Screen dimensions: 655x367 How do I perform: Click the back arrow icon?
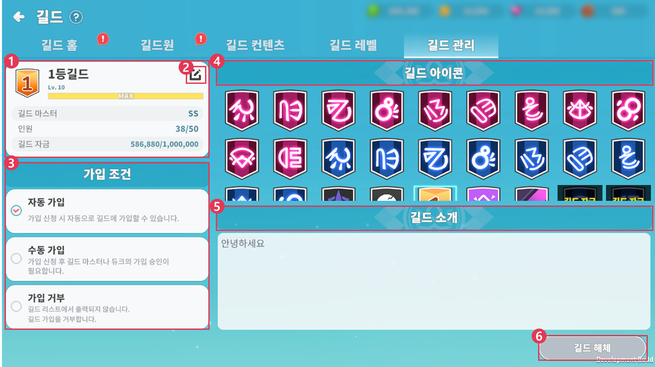tap(19, 17)
